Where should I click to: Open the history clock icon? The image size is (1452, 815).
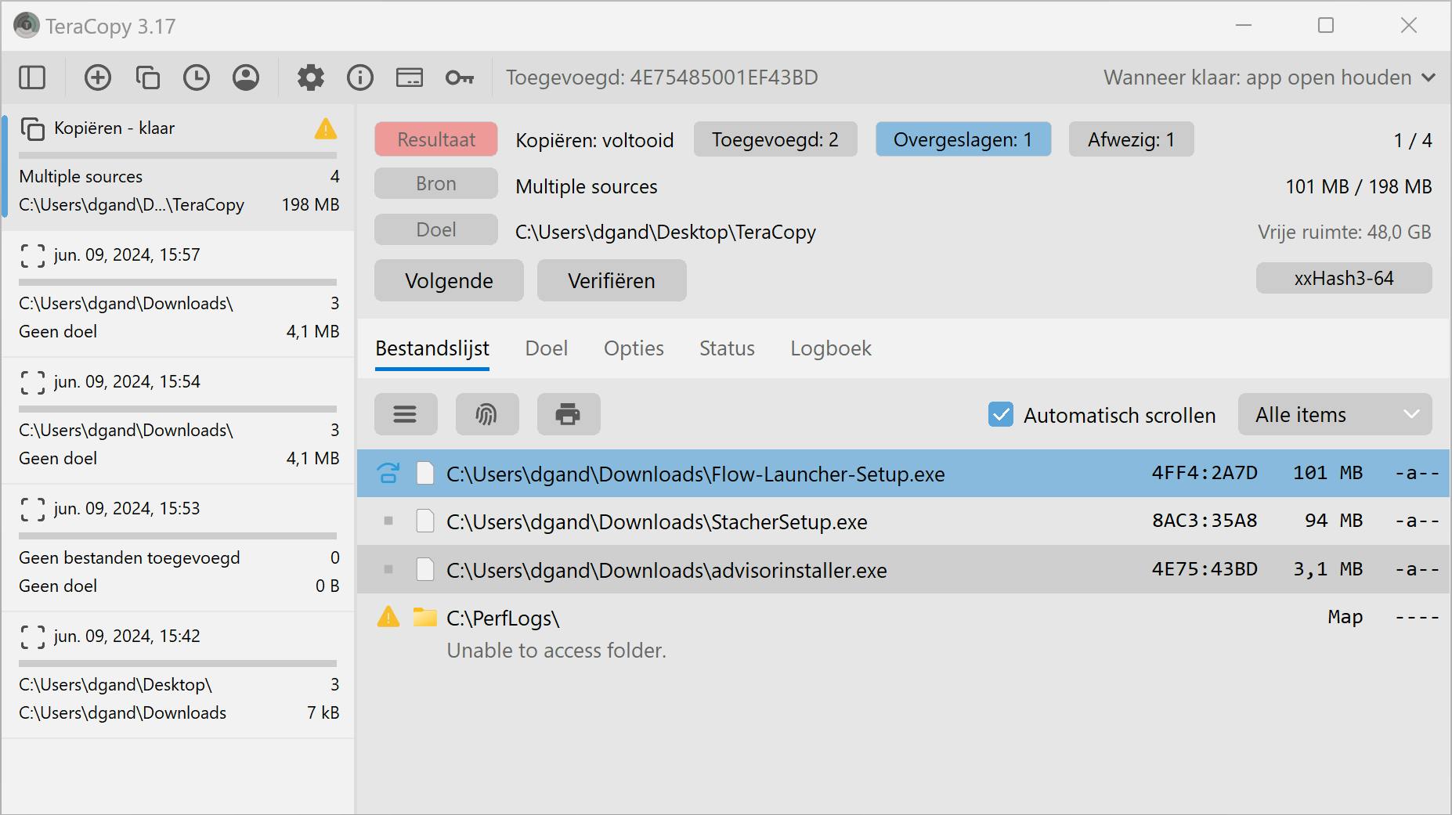197,78
